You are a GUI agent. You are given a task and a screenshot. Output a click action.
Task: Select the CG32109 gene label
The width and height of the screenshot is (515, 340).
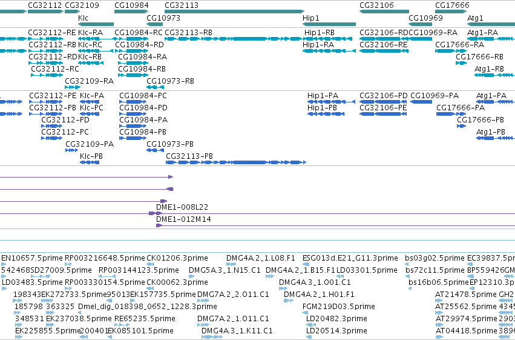pos(82,5)
